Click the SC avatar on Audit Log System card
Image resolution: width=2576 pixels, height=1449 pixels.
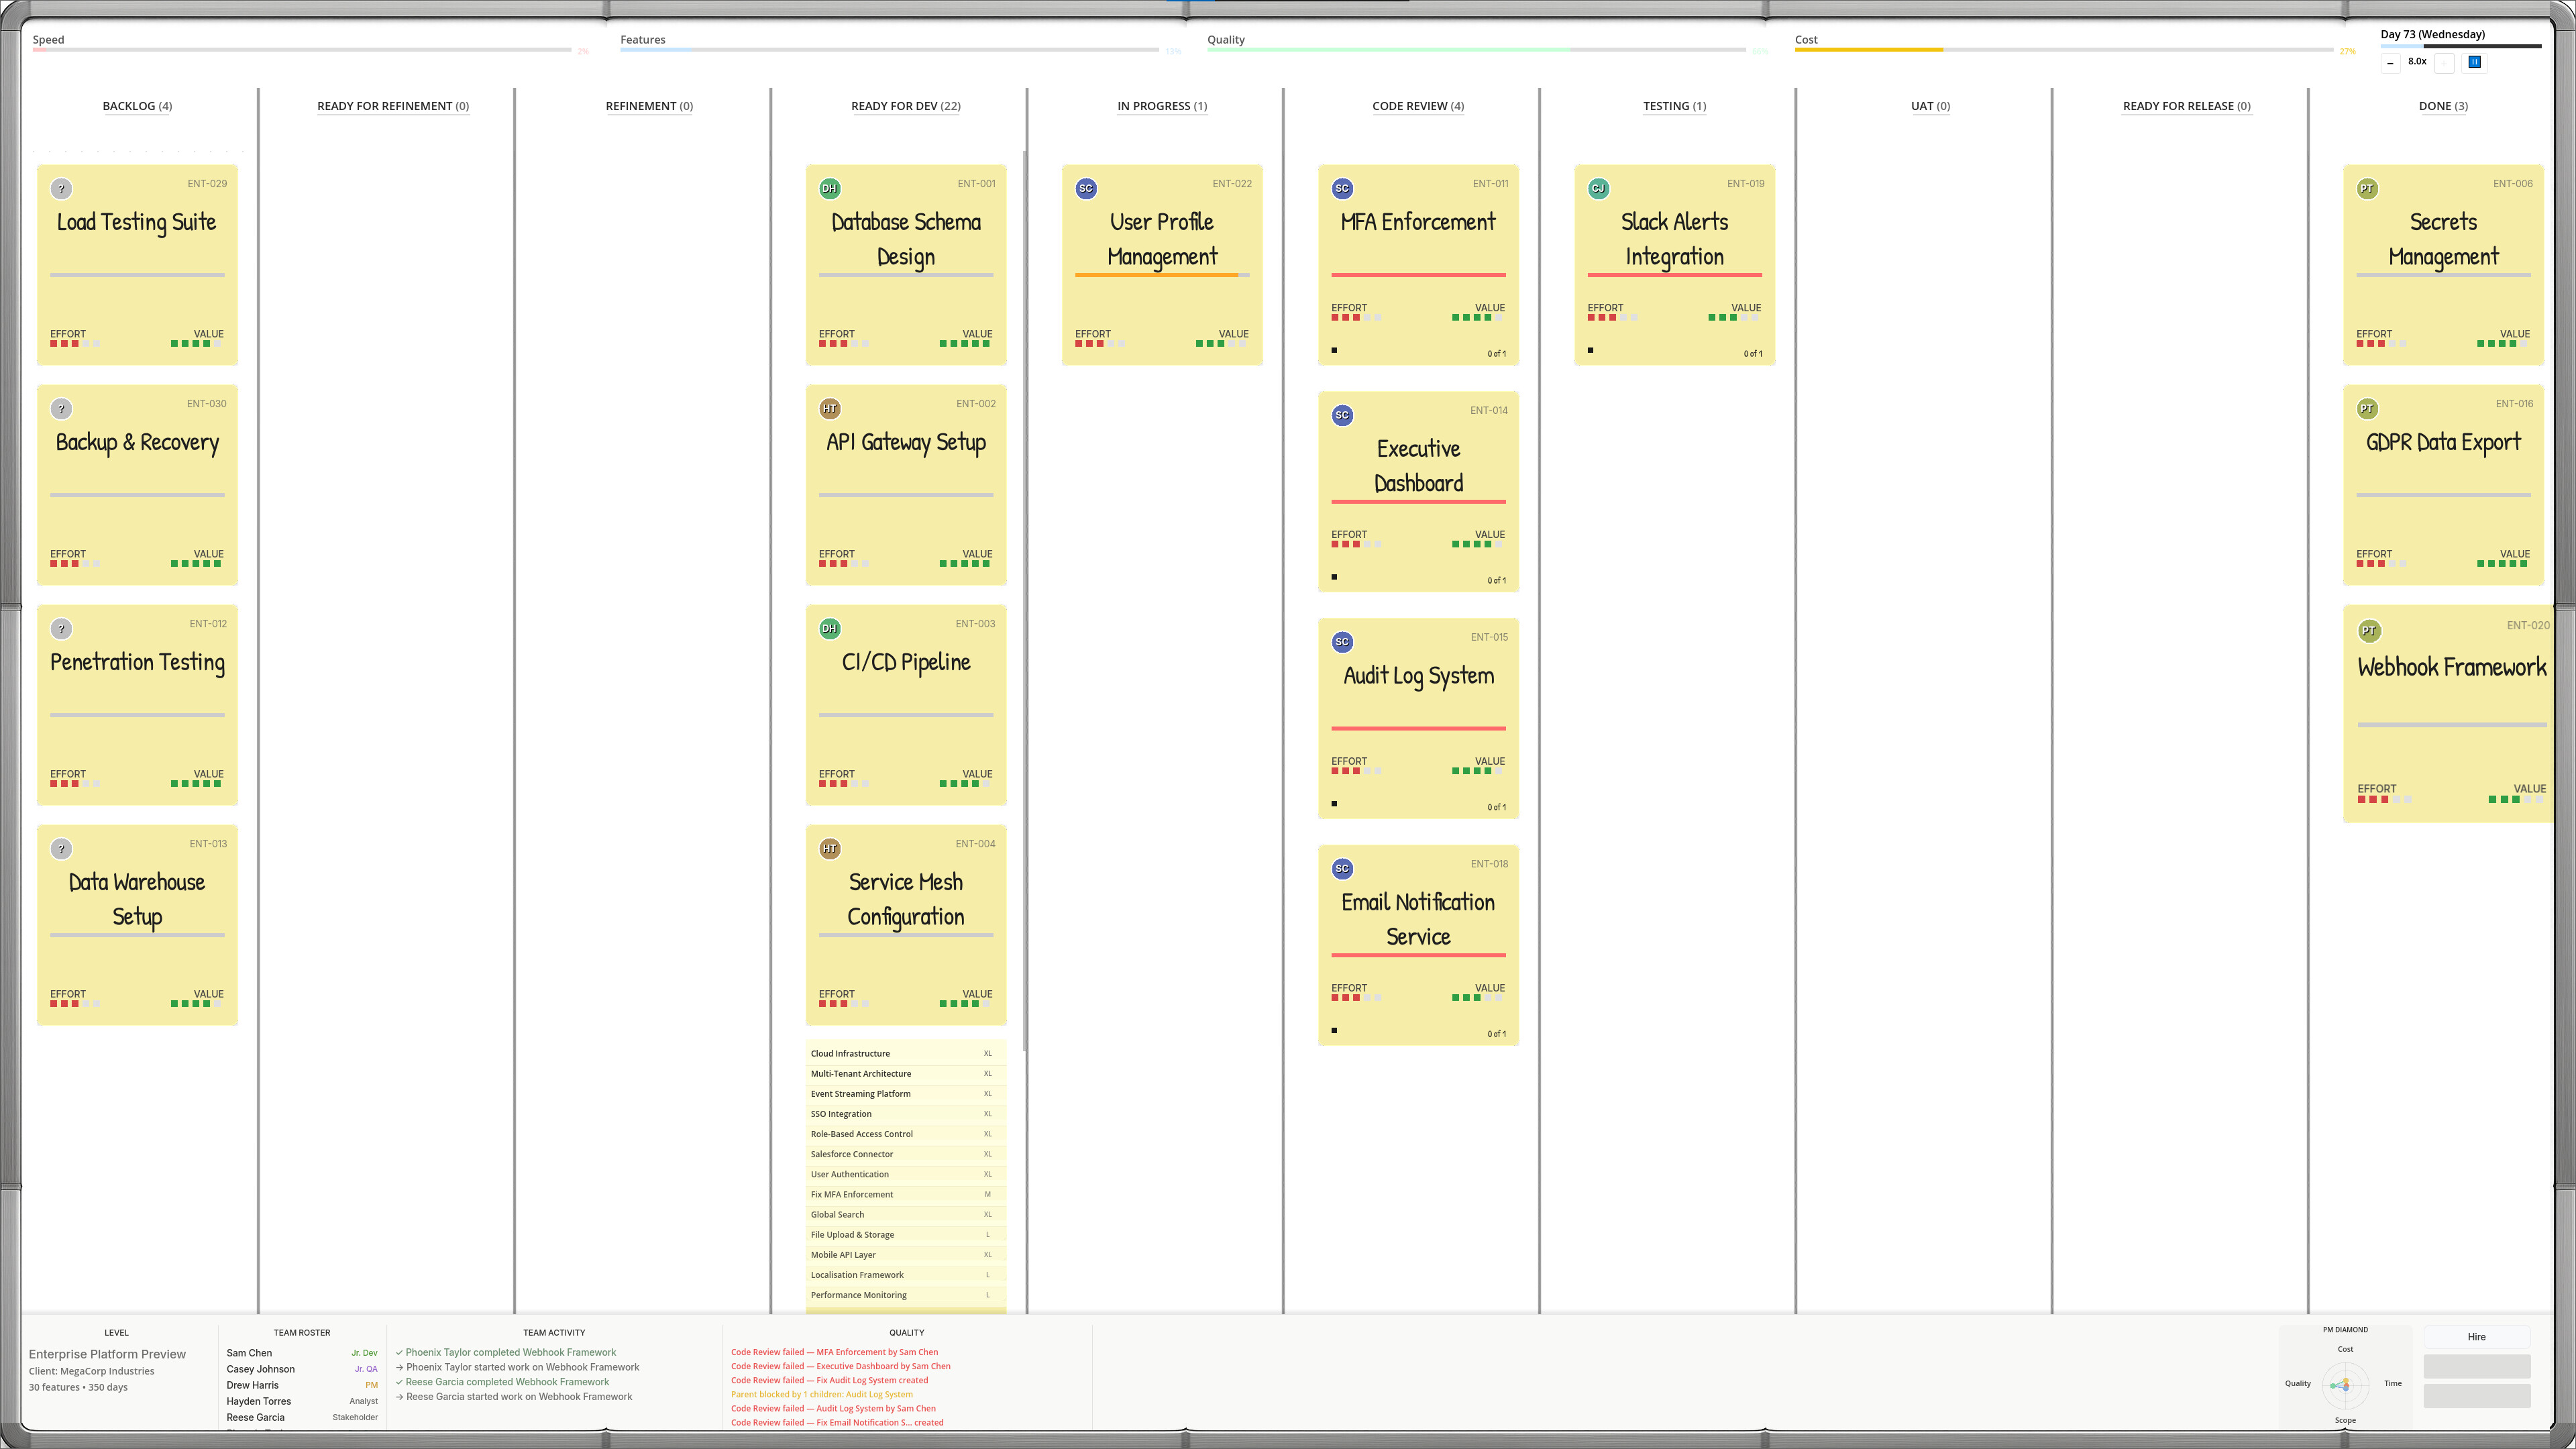tap(1342, 642)
